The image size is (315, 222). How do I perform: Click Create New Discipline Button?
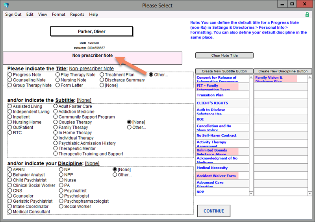(x=283, y=71)
